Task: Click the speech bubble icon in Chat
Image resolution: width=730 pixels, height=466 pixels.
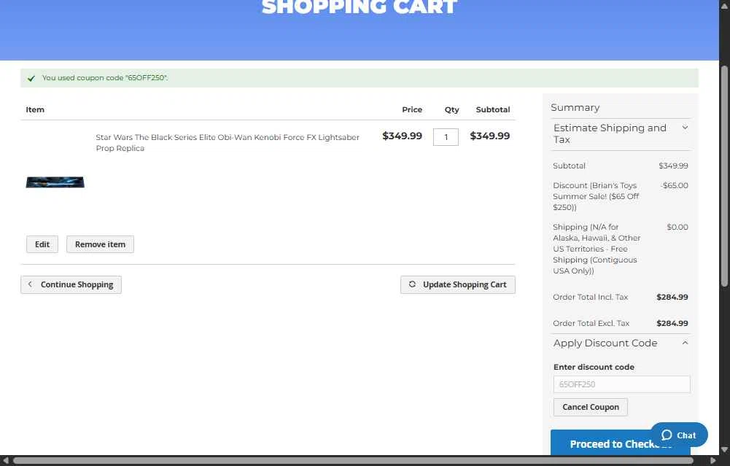Action: pos(667,435)
